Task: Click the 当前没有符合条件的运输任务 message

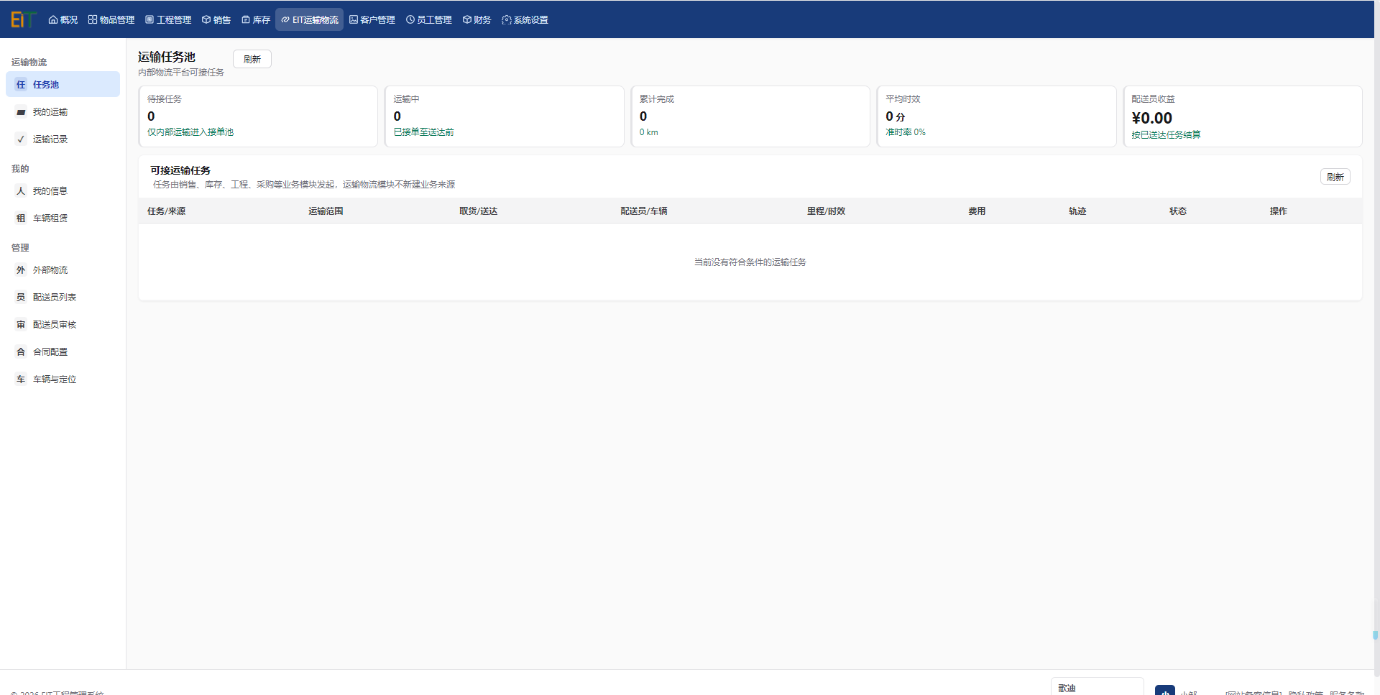Action: pyautogui.click(x=750, y=262)
